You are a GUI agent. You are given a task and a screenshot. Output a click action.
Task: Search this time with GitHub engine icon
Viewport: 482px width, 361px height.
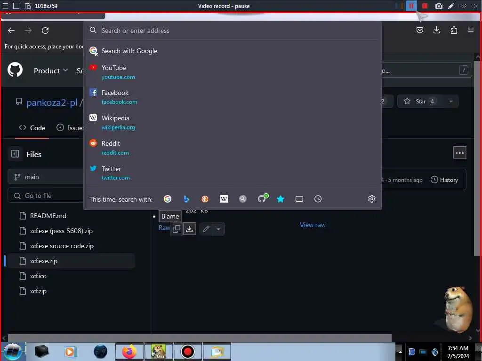tap(263, 198)
